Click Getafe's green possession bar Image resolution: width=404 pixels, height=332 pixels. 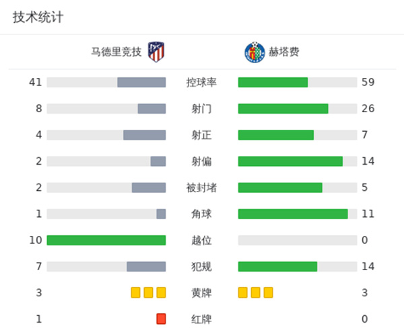(273, 83)
